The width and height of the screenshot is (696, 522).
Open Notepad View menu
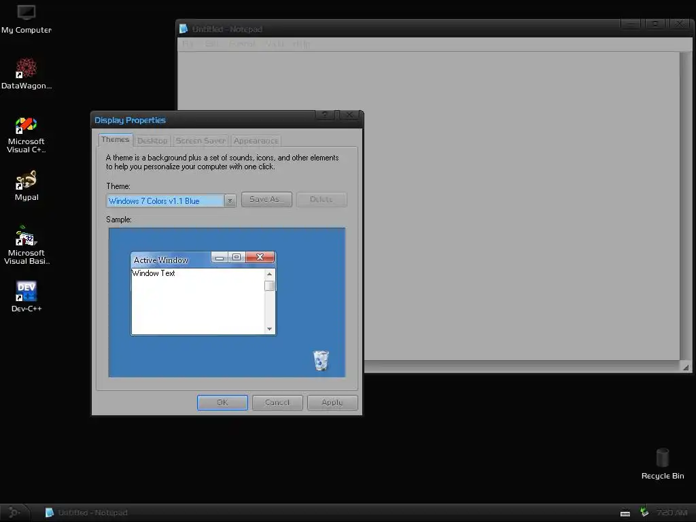pos(275,43)
